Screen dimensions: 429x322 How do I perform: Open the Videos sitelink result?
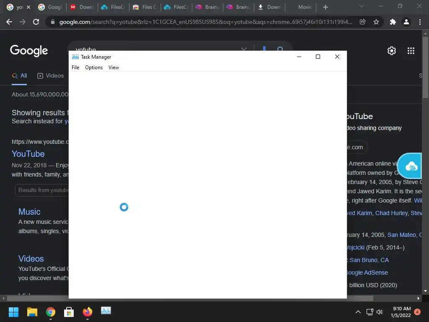31,259
